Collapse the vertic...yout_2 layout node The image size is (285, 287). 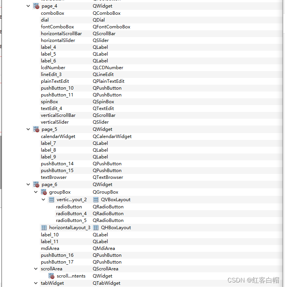click(44, 200)
